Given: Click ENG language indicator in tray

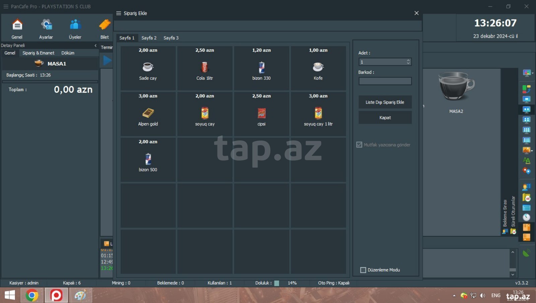Looking at the screenshot, I should pyautogui.click(x=496, y=295).
